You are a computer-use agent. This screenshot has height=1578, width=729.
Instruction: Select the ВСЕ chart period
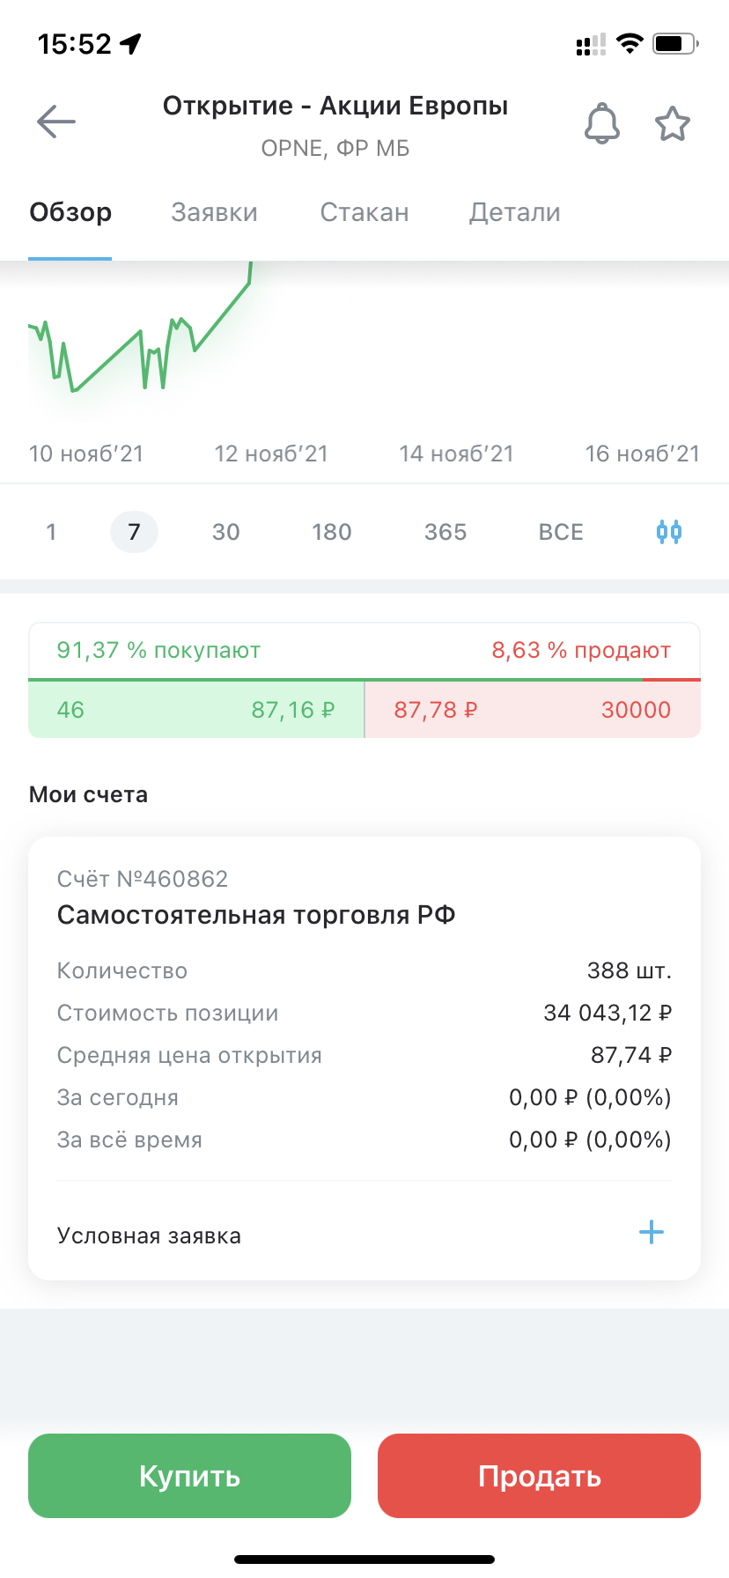(561, 532)
